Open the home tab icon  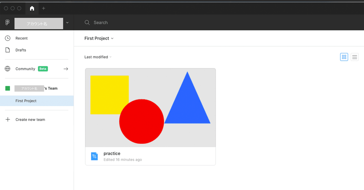[x=32, y=8]
